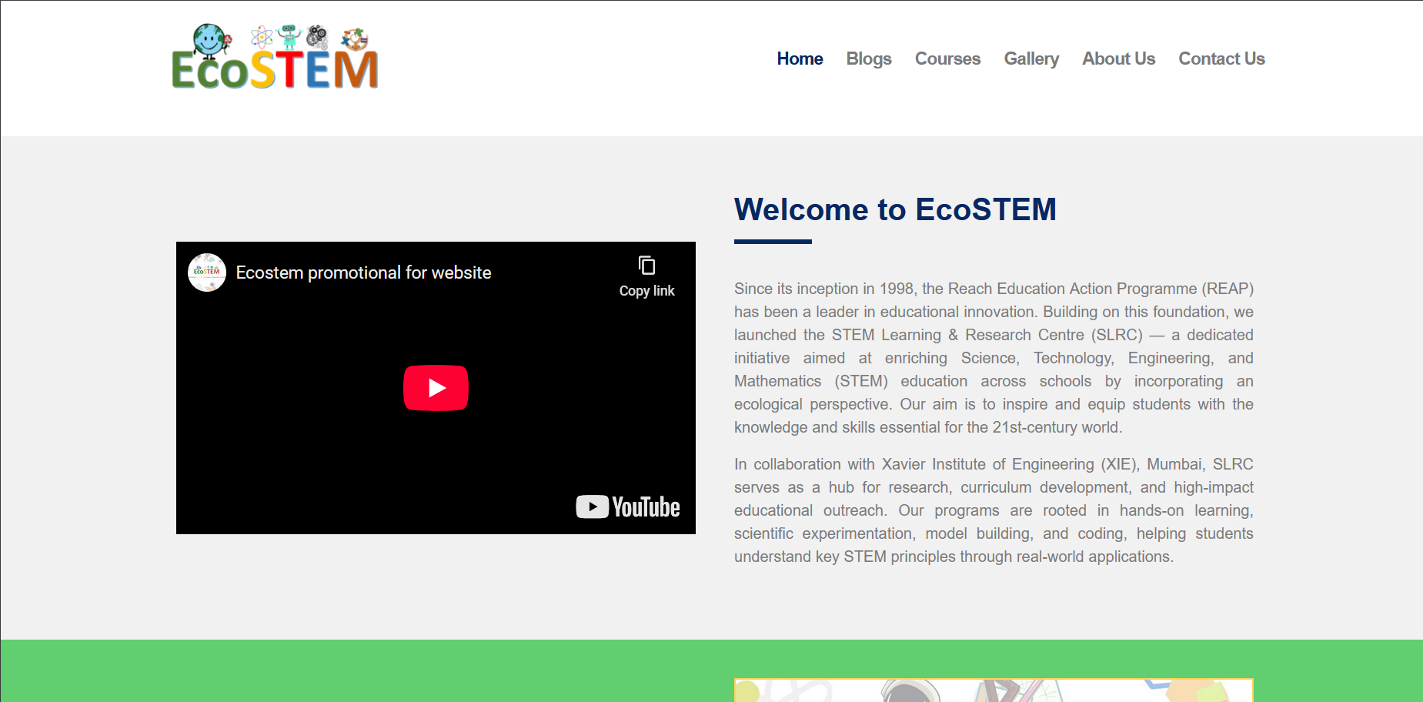Image resolution: width=1423 pixels, height=702 pixels.
Task: Open the Home menu item
Action: tap(800, 58)
